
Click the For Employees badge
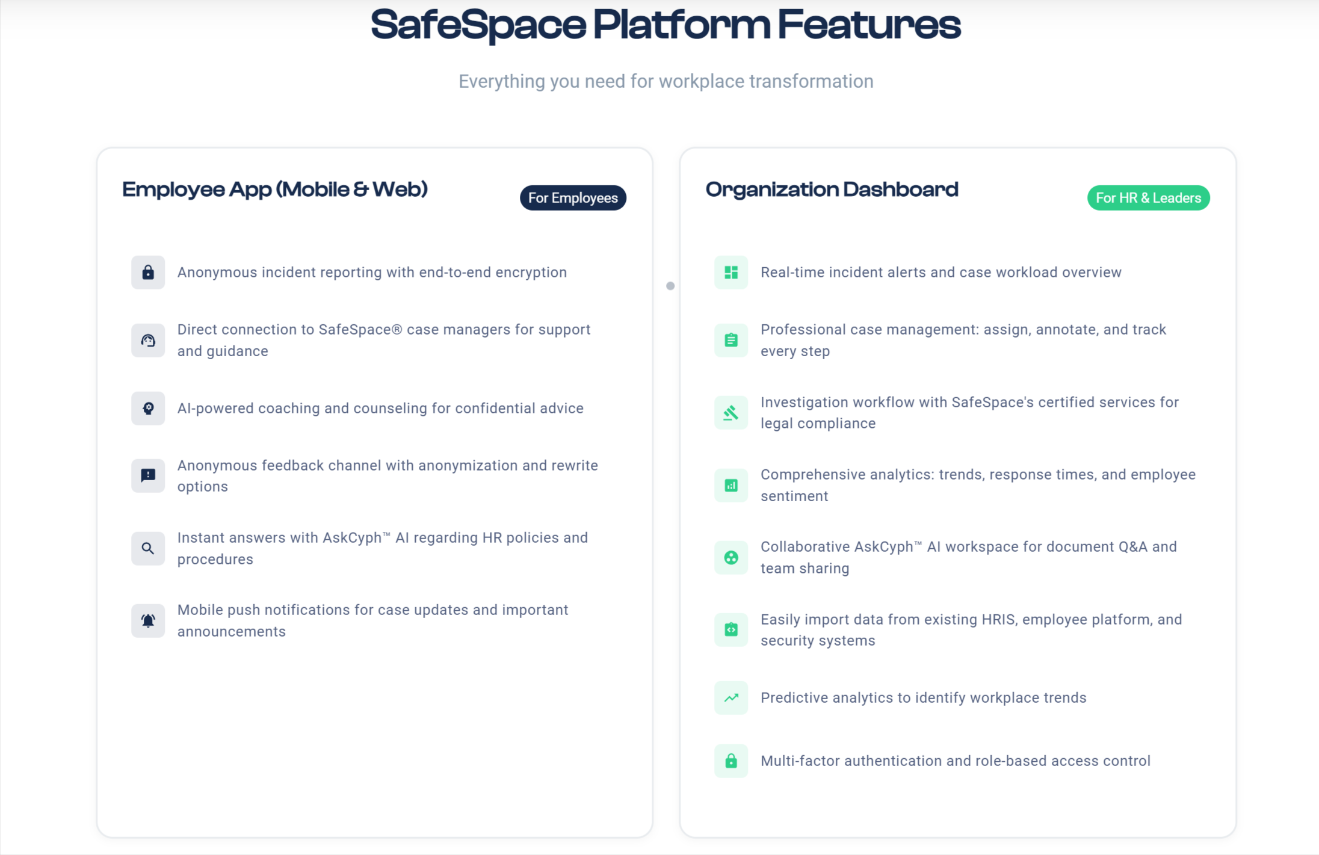click(573, 198)
